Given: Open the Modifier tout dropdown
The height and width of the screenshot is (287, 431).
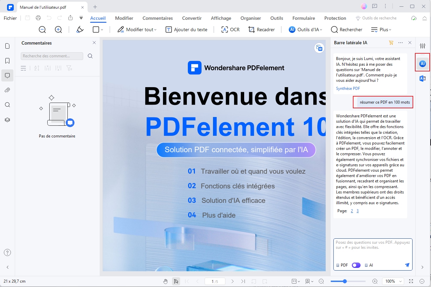Looking at the screenshot, I should click(137, 30).
